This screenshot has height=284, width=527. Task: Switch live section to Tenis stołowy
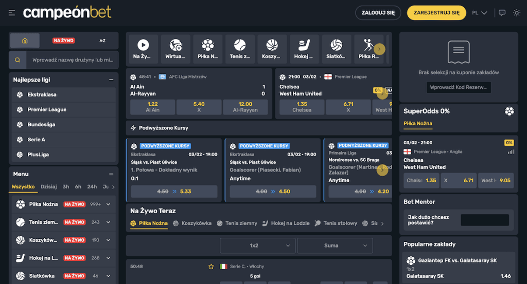(336, 223)
